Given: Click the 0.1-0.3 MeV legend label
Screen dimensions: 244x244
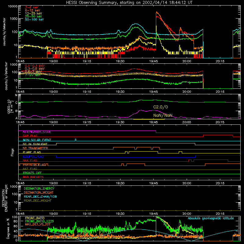Looking at the screenshot, I should (x=35, y=66).
